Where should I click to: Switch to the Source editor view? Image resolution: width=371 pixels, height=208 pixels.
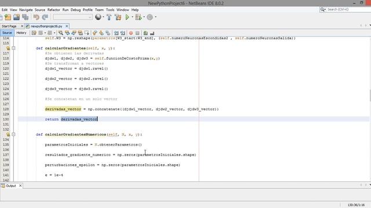[x=7, y=33]
